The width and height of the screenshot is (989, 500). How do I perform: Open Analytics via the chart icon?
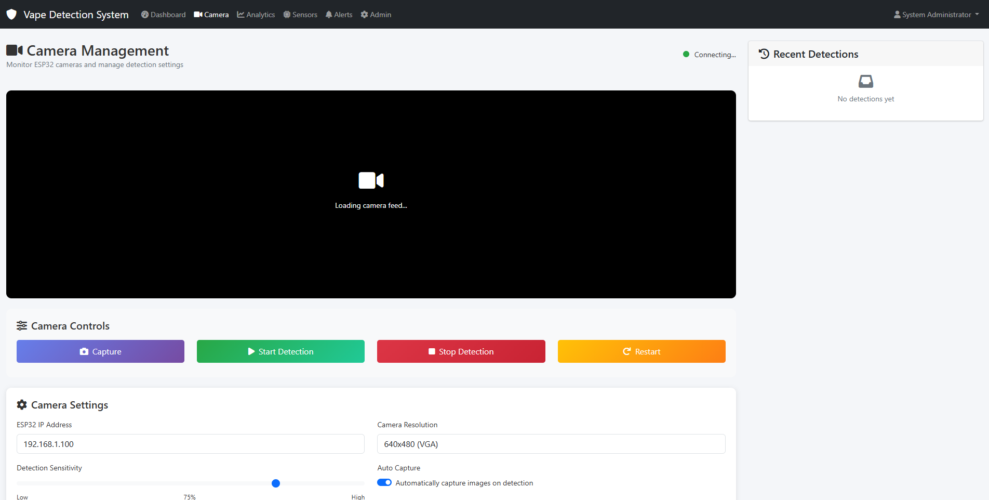point(240,14)
